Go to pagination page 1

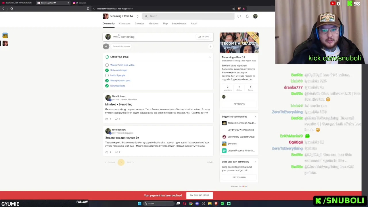pyautogui.click(x=121, y=162)
